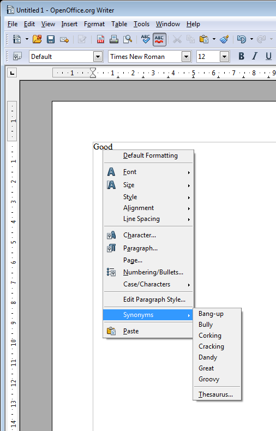Open Numbering/Bullets... entry

point(148,272)
